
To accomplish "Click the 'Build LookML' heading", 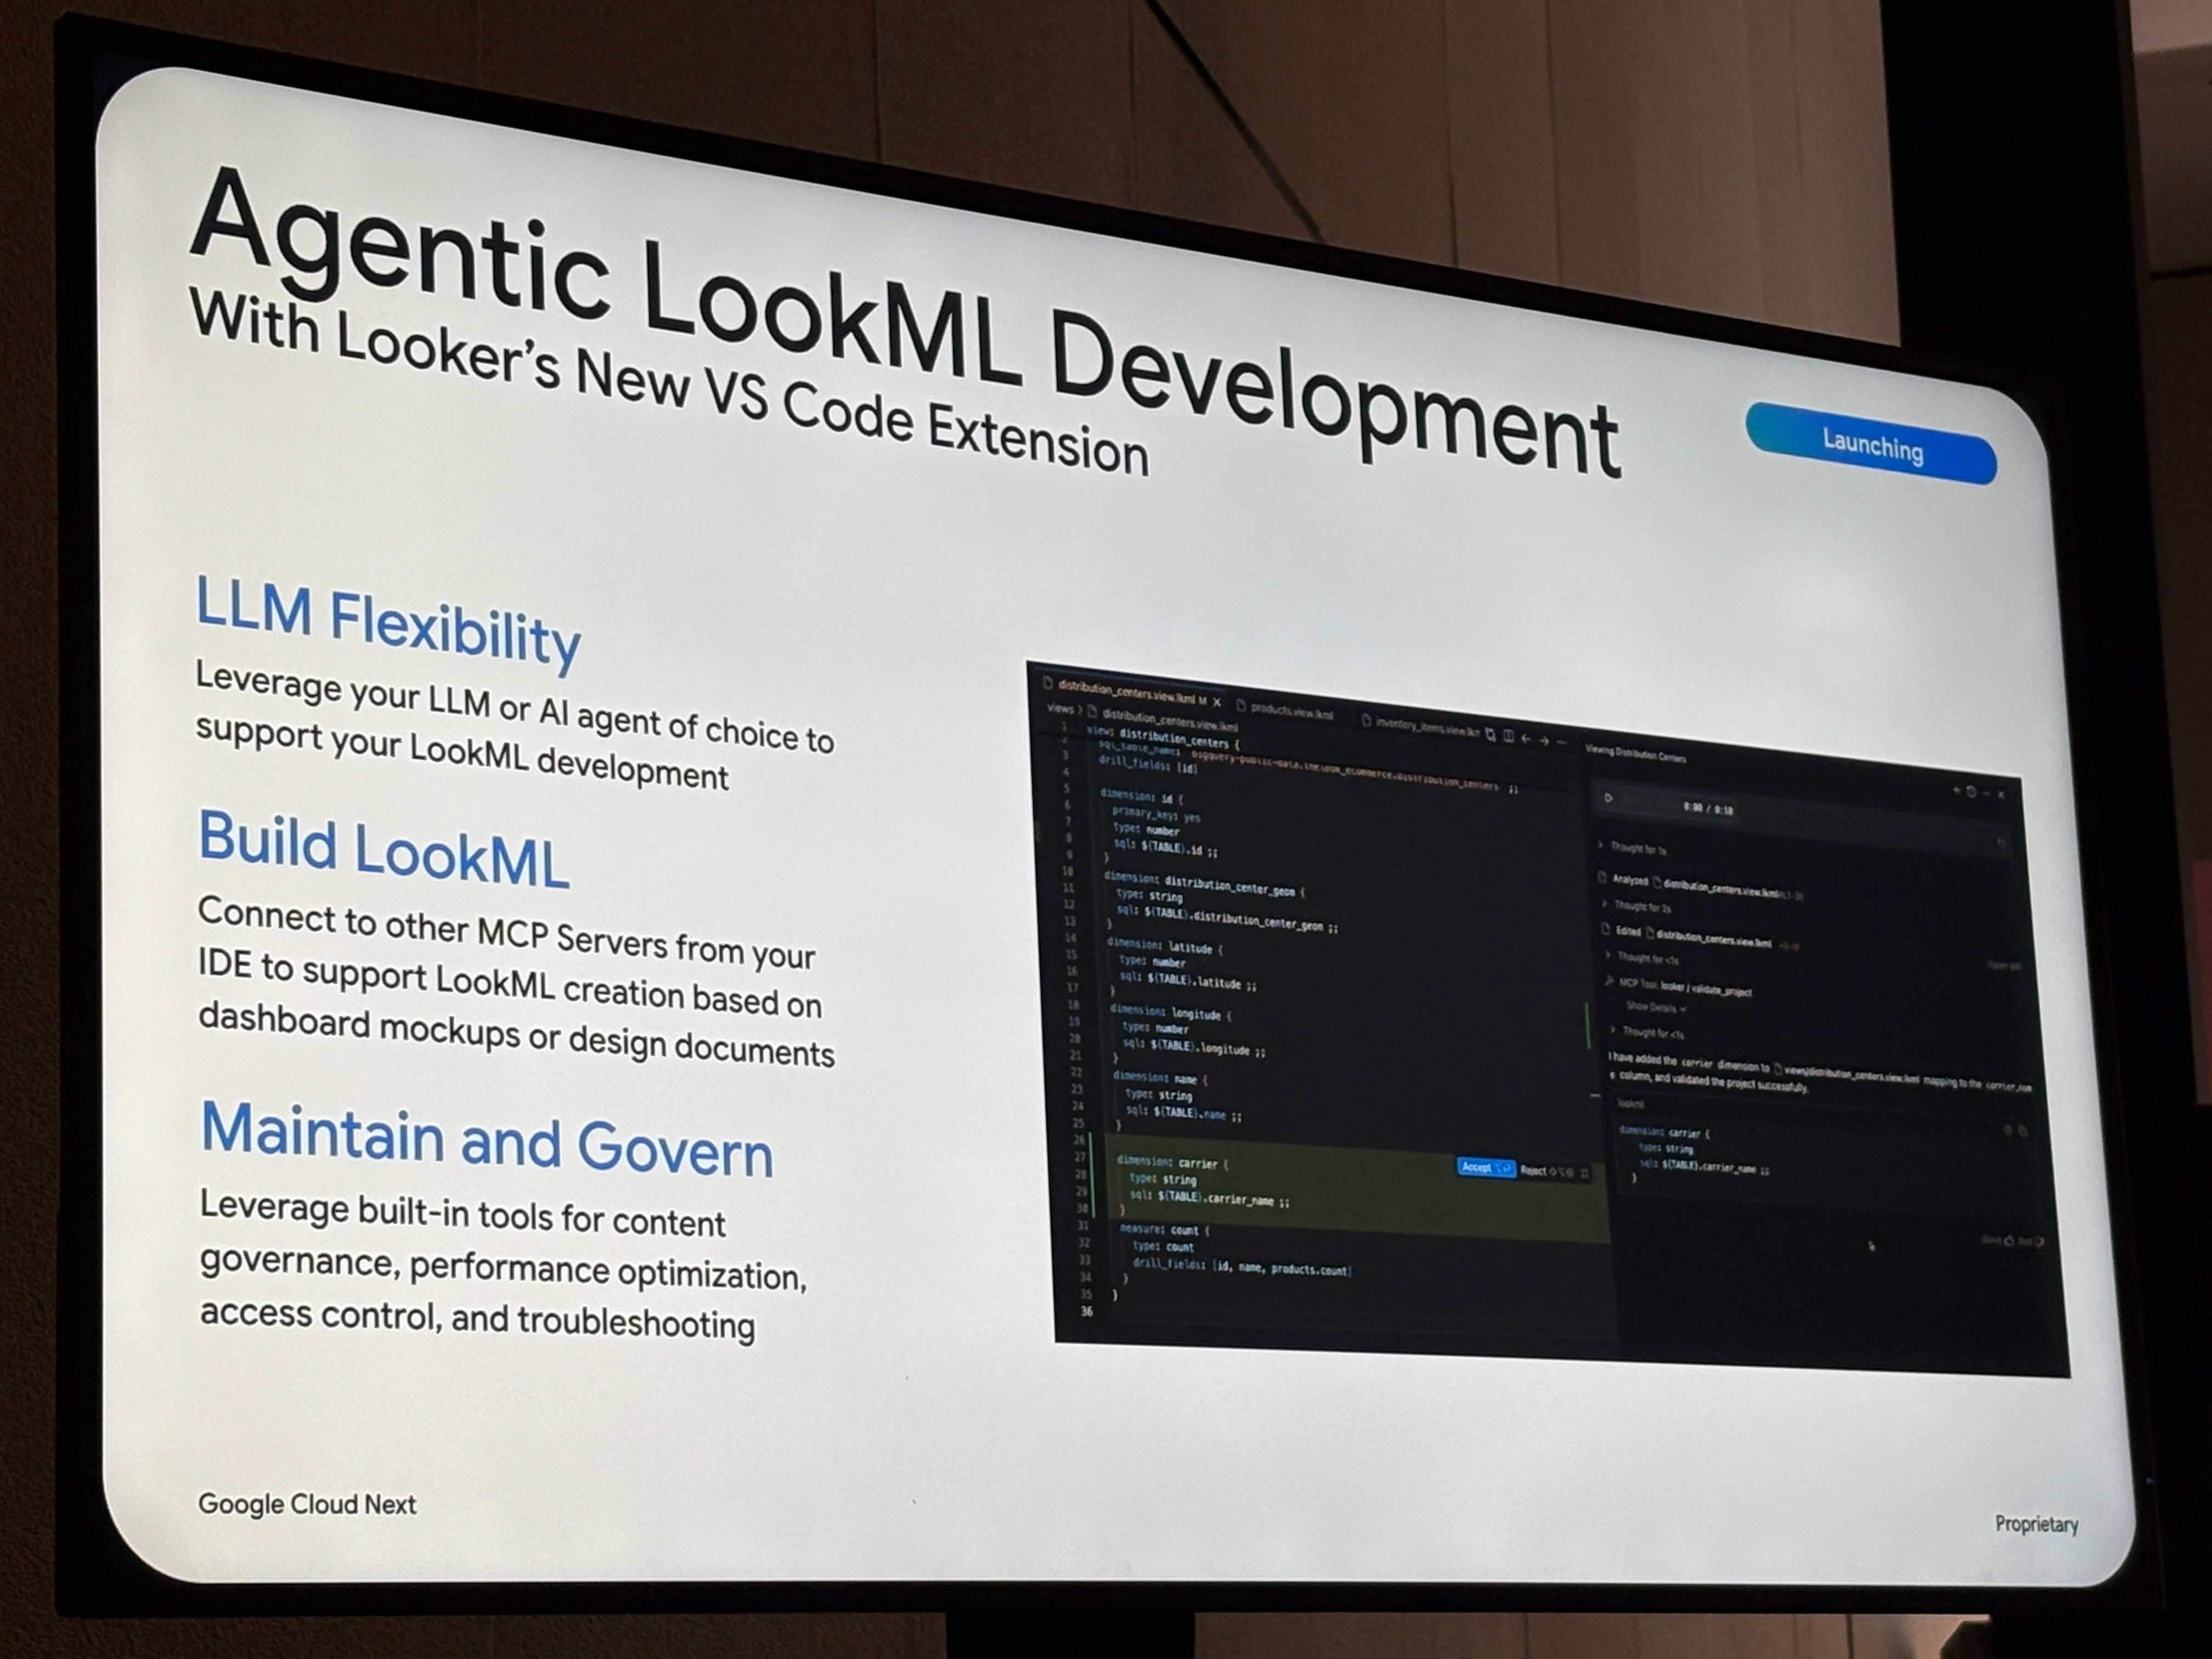I will [384, 850].
